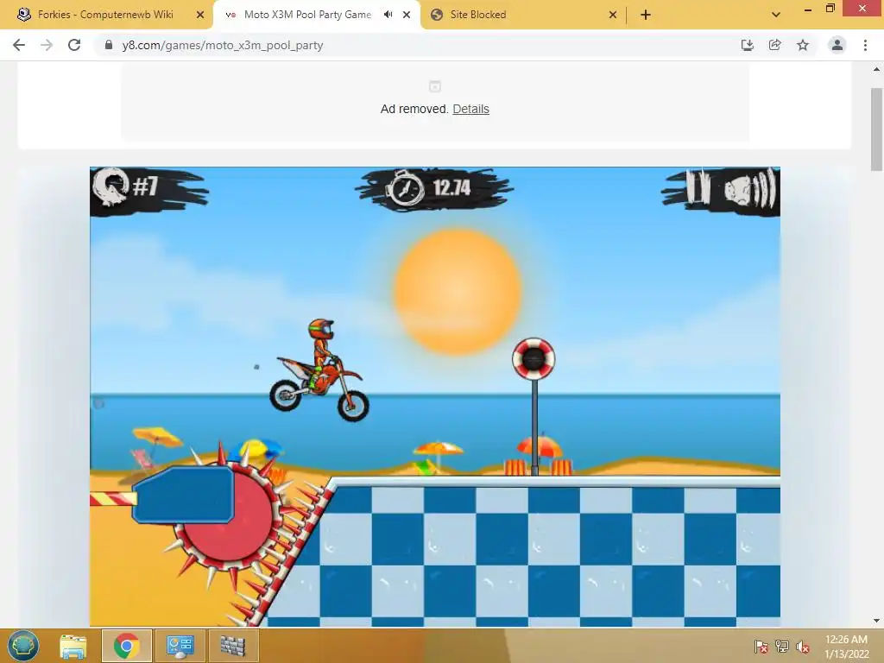Screen dimensions: 884x663
Task: Open Chrome's three-dot menu
Action: (865, 45)
